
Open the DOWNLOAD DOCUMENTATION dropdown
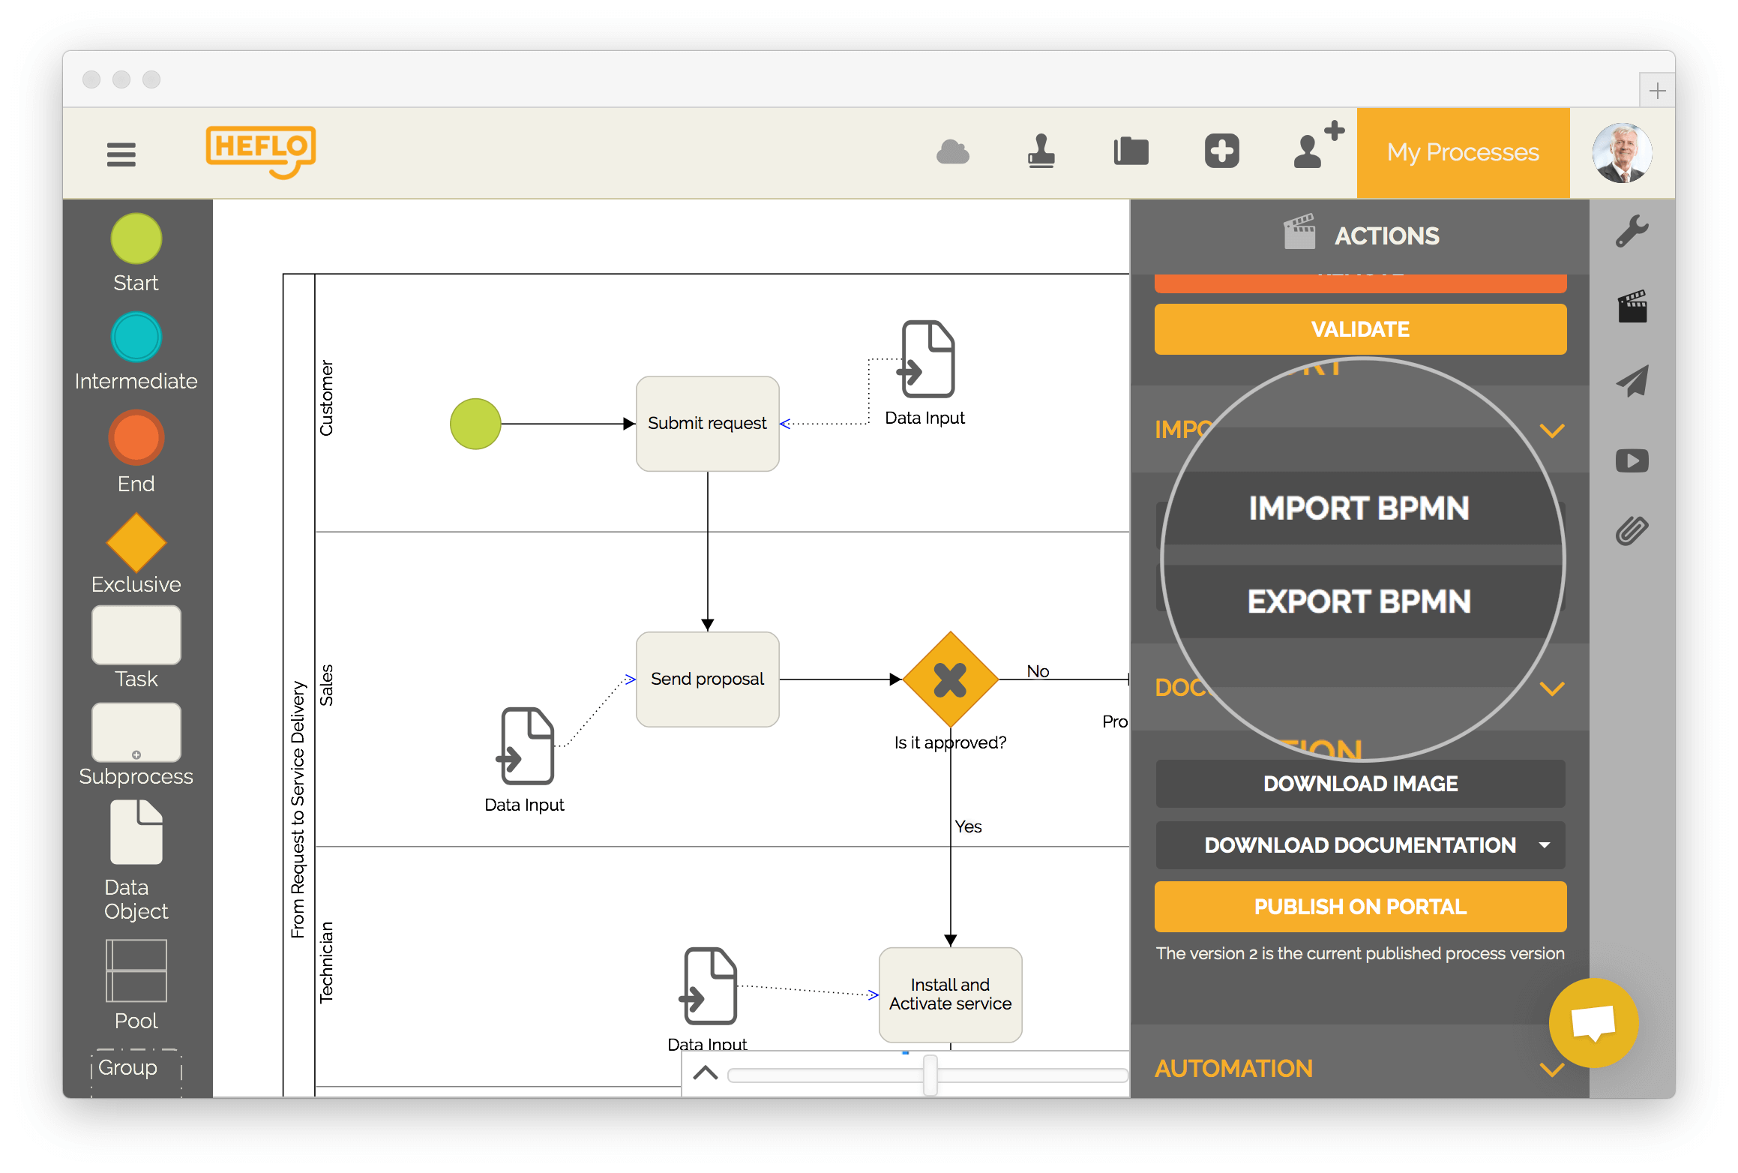point(1360,845)
